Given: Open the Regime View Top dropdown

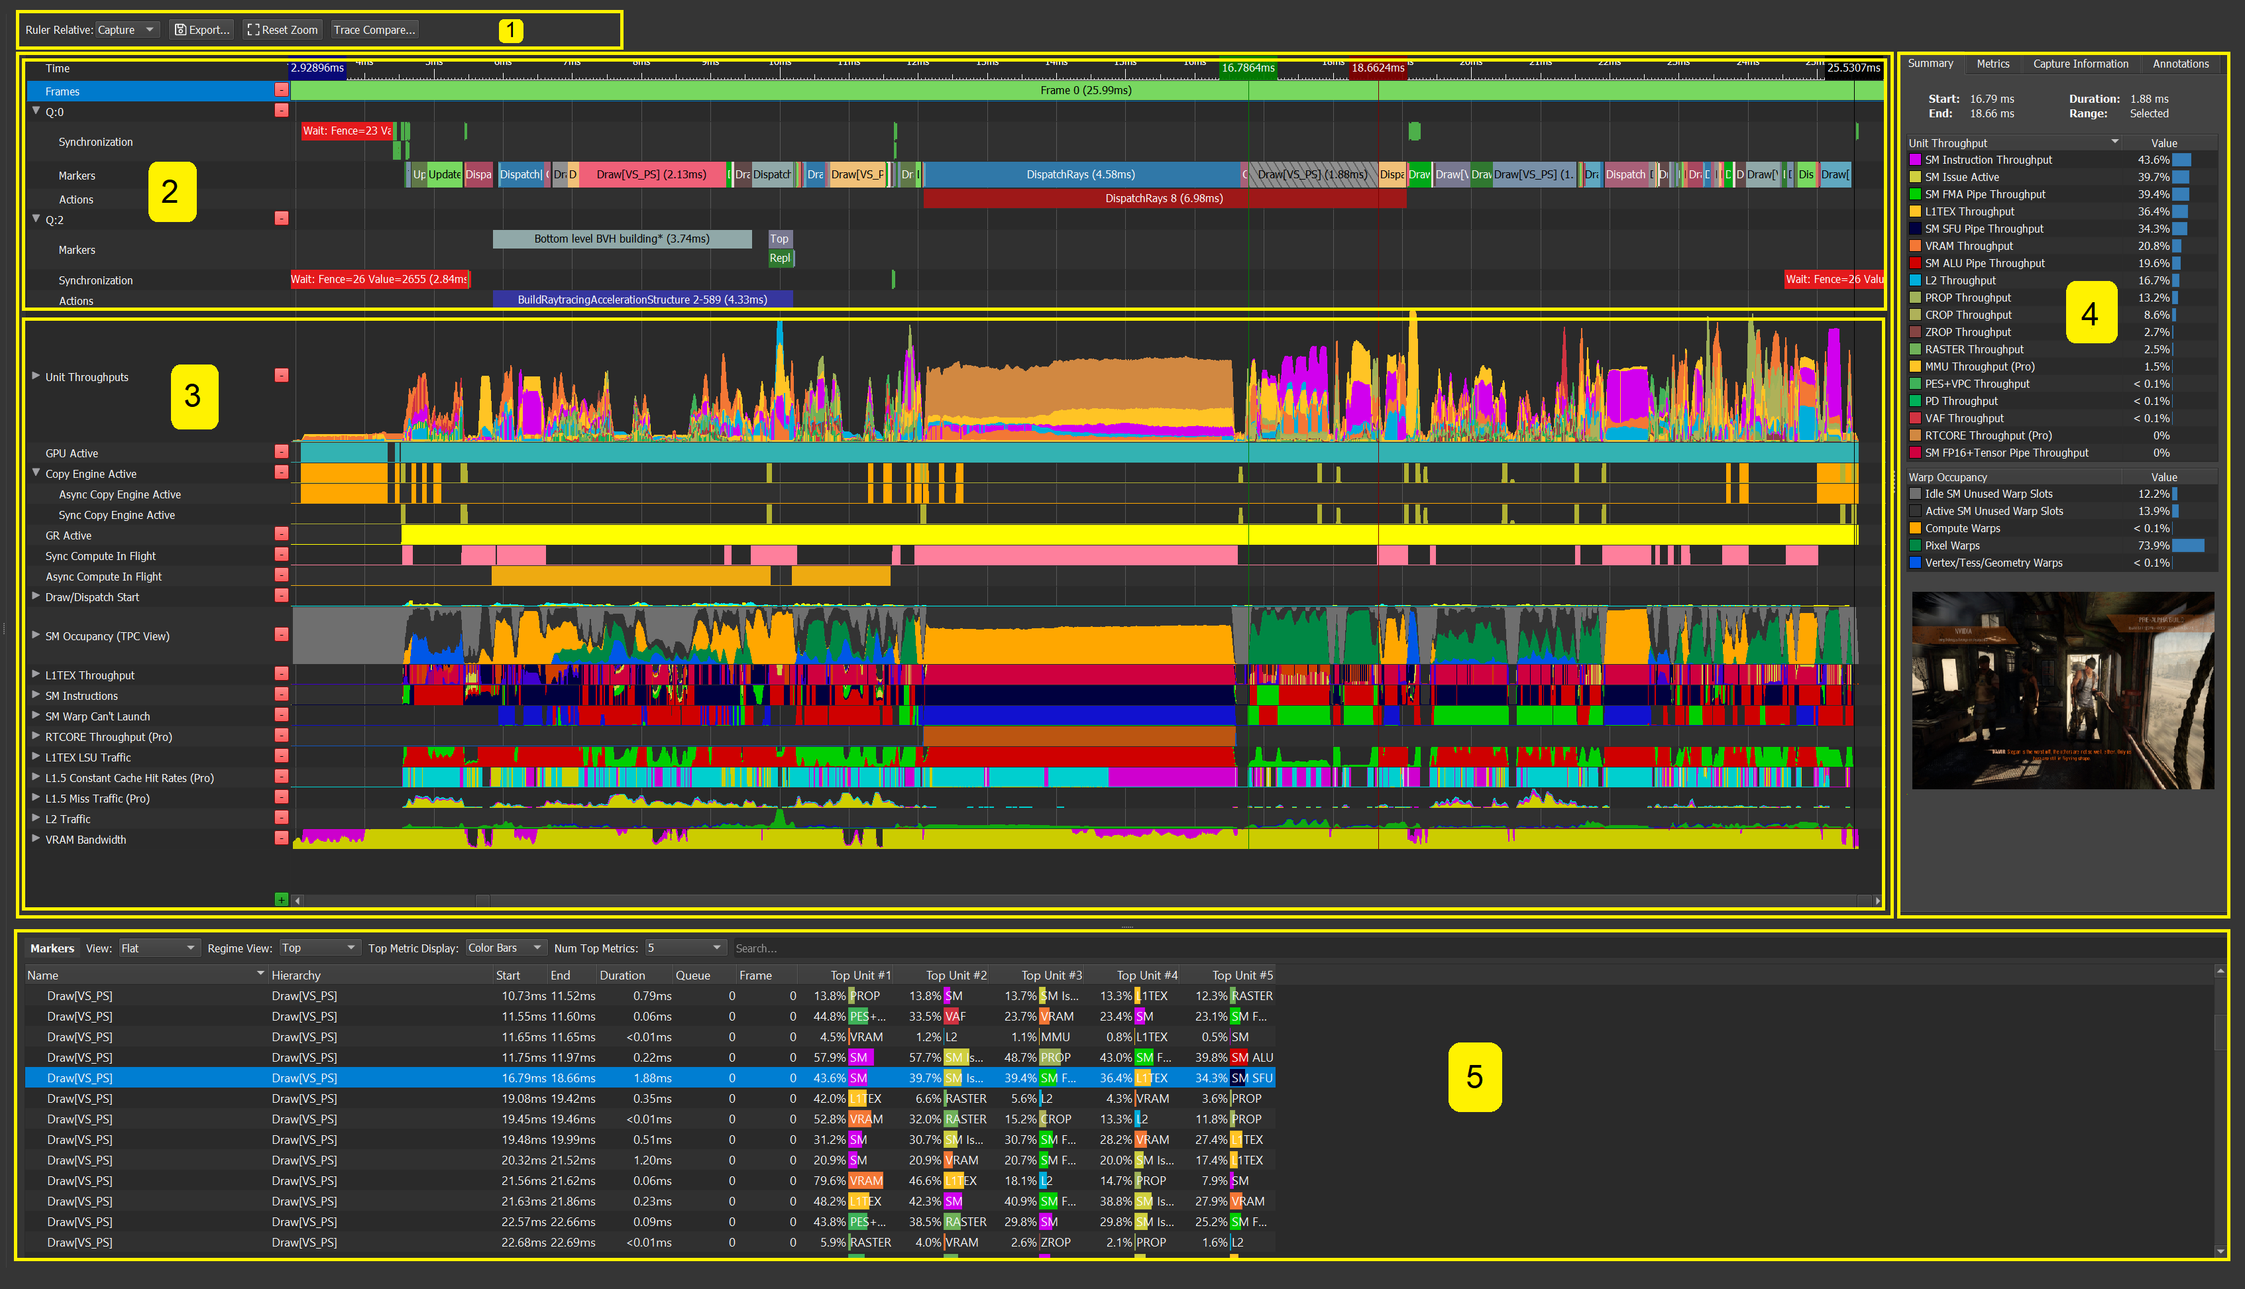Looking at the screenshot, I should pyautogui.click(x=319, y=947).
